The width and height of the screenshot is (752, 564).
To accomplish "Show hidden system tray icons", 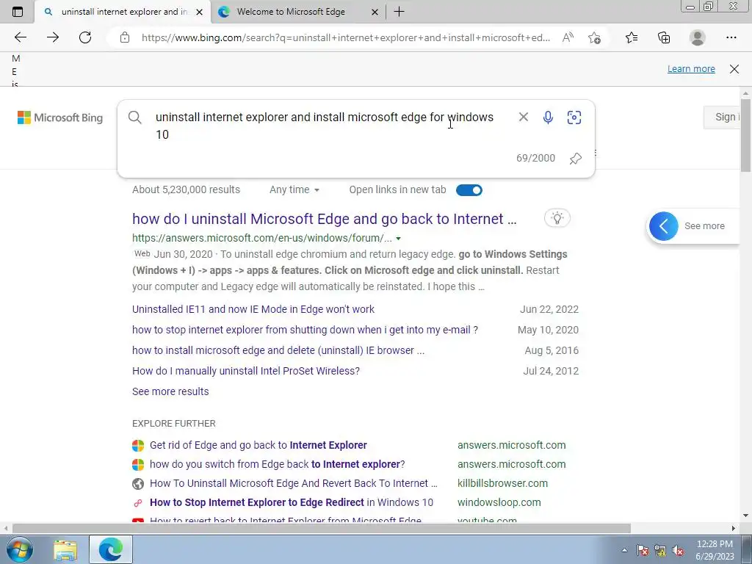I will 624,550.
